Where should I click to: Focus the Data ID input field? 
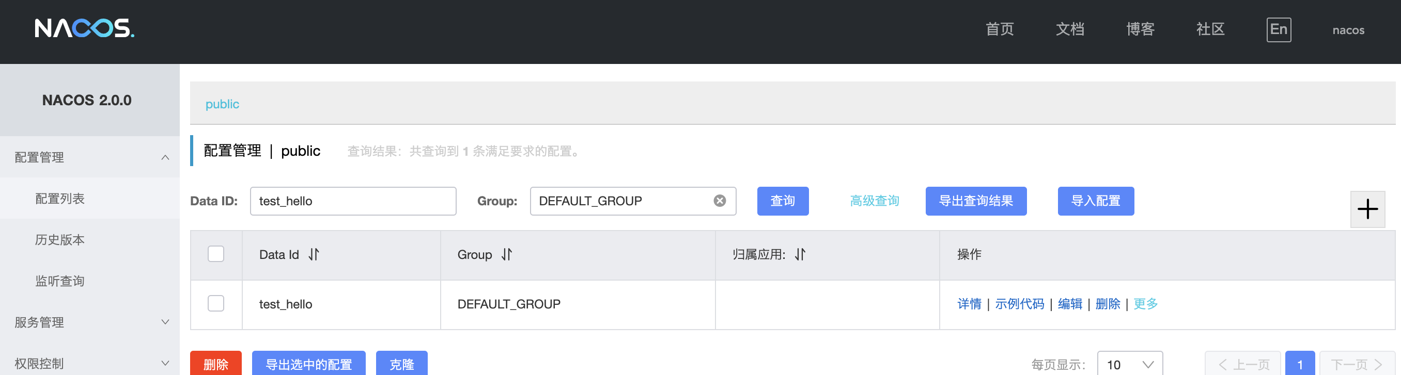(x=353, y=201)
